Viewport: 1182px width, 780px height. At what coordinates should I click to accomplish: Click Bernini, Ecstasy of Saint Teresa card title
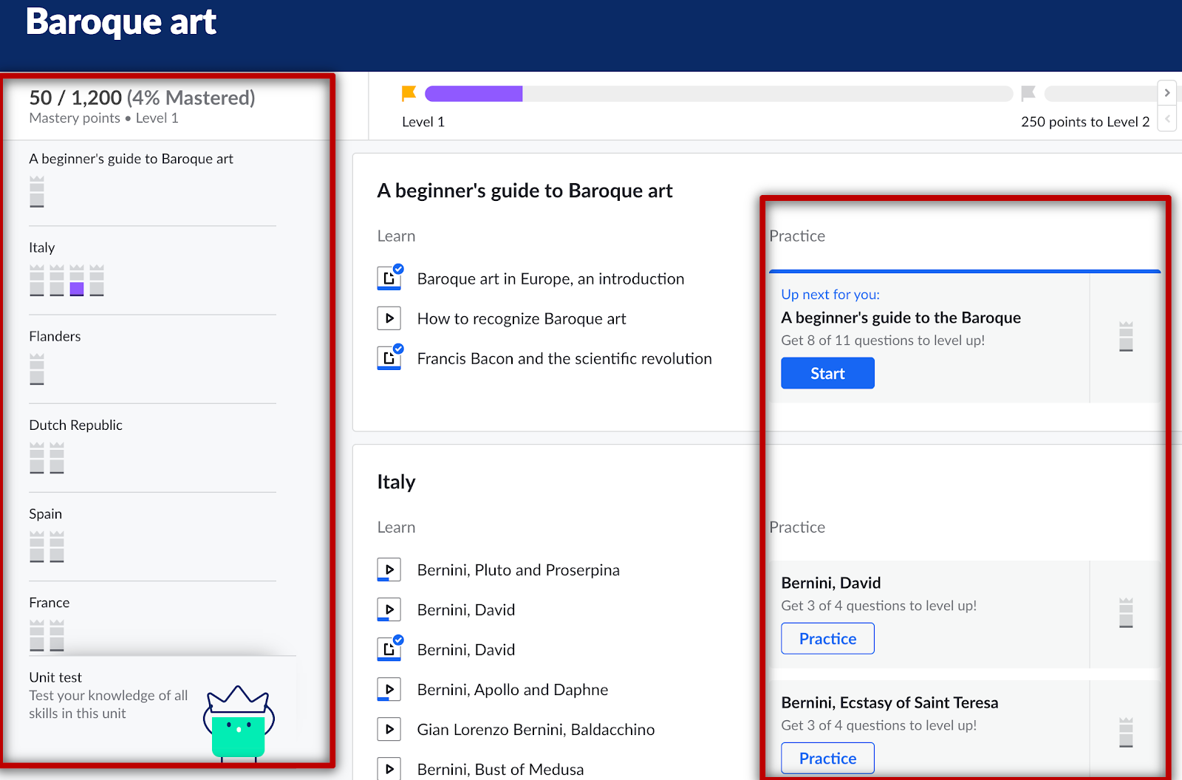coord(889,702)
